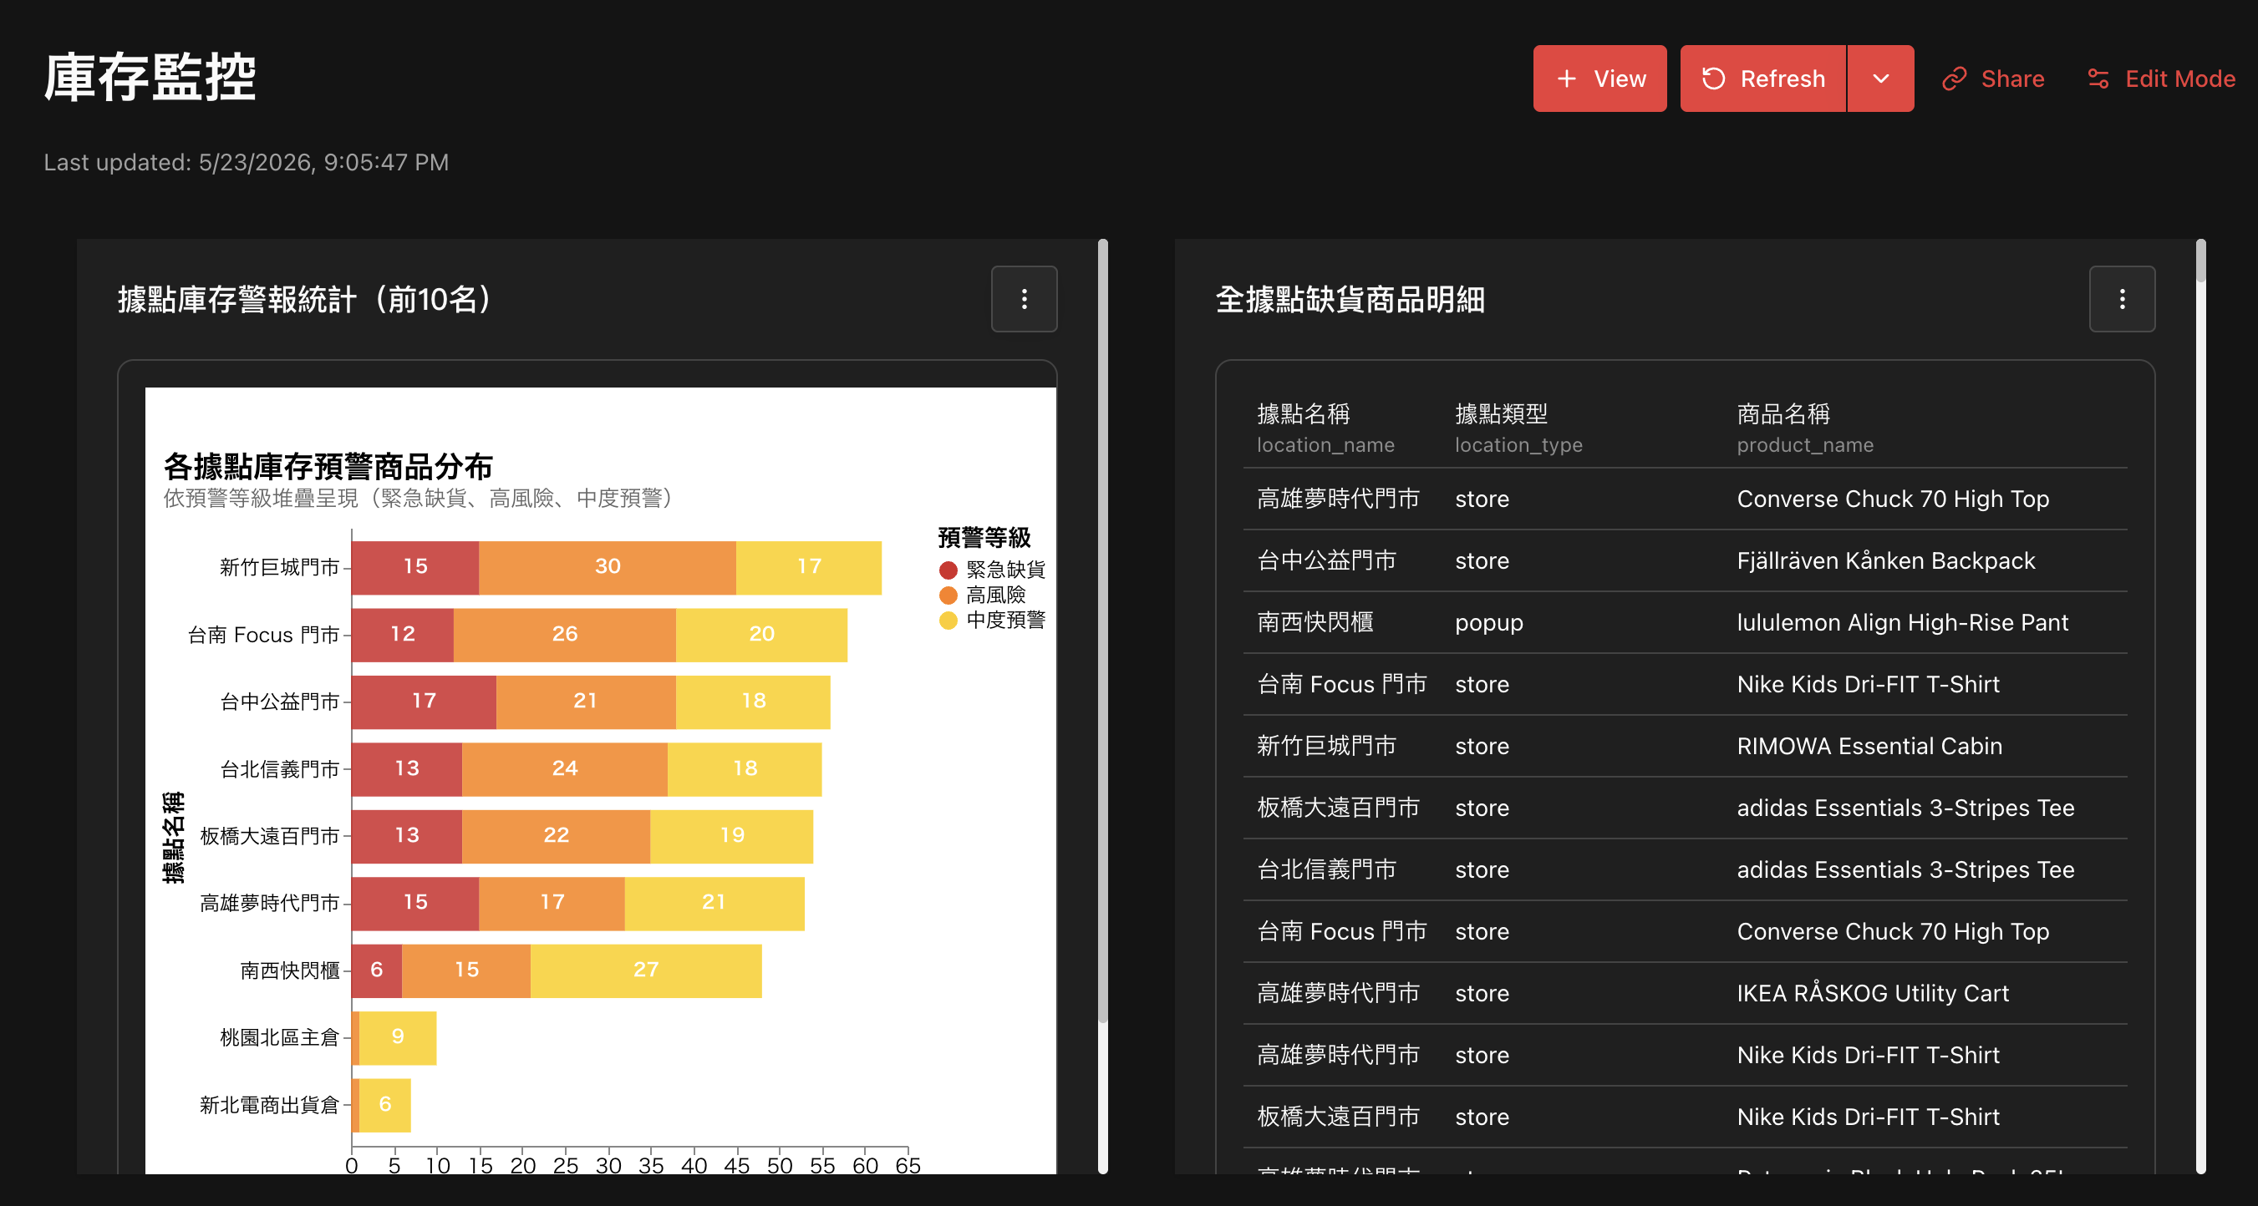Click the 桃園北區主倉 axis label
Image resolution: width=2258 pixels, height=1206 pixels.
pos(279,1038)
